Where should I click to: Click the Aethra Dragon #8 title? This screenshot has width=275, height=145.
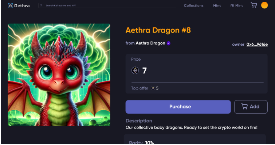(158, 30)
